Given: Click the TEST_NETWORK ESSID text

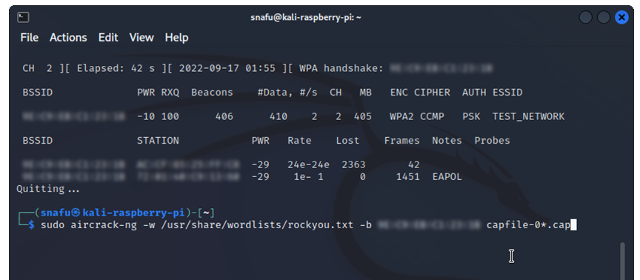Looking at the screenshot, I should click(529, 117).
